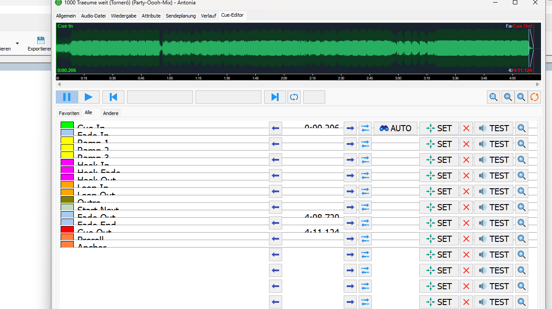The height and width of the screenshot is (309, 552).
Task: Switch to the Sendeplanung tab
Action: click(x=181, y=16)
